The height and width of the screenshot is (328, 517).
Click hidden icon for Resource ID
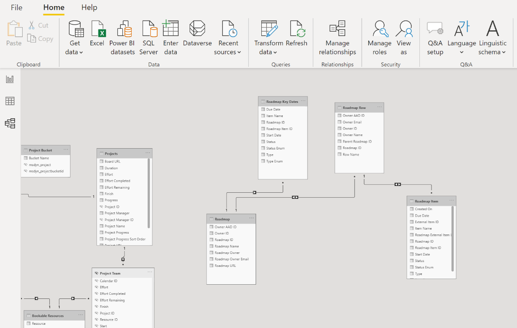97,320
